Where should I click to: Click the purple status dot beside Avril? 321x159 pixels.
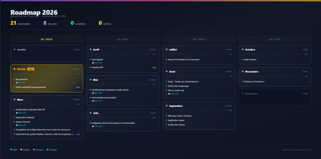90,49
